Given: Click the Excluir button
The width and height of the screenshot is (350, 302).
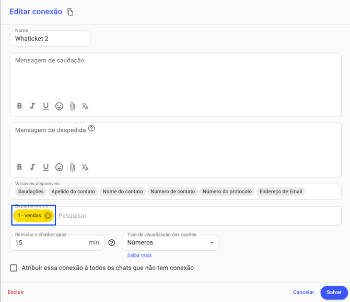Looking at the screenshot, I should (x=16, y=292).
